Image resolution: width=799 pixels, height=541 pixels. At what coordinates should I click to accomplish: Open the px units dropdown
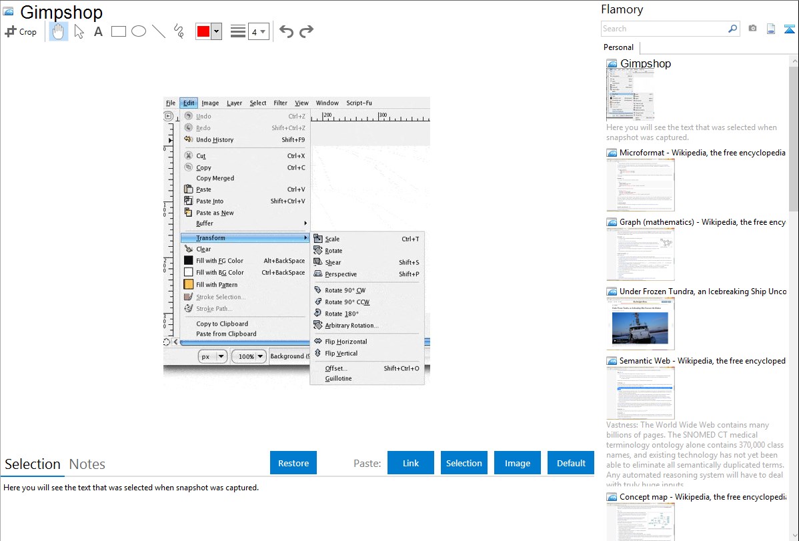[x=213, y=356]
